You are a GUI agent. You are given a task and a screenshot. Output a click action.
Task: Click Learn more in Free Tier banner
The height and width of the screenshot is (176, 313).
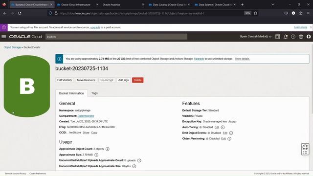[x=301, y=27]
